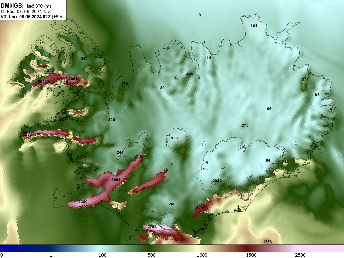The height and width of the screenshot is (258, 344).
Task: Click the legend label 2500
Action: tap(300, 255)
